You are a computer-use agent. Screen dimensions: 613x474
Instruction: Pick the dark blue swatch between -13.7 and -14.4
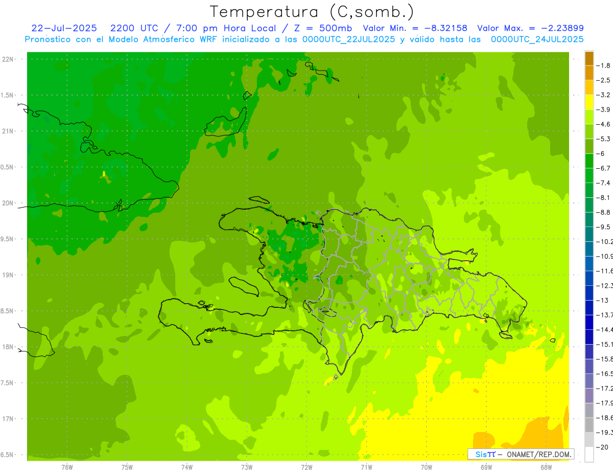point(590,322)
